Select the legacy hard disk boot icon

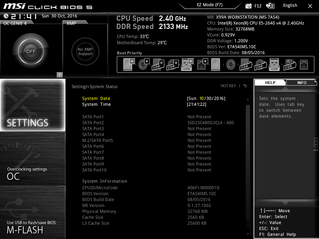[216, 65]
